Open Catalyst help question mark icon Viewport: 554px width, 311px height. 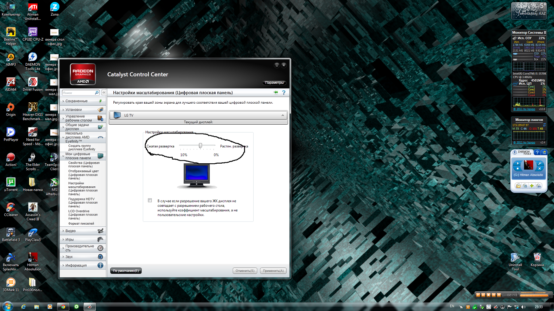284,92
